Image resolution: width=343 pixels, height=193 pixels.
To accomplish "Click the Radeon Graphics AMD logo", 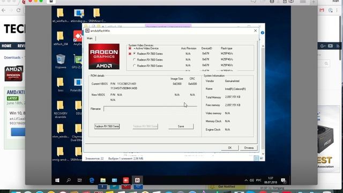I will point(104,56).
